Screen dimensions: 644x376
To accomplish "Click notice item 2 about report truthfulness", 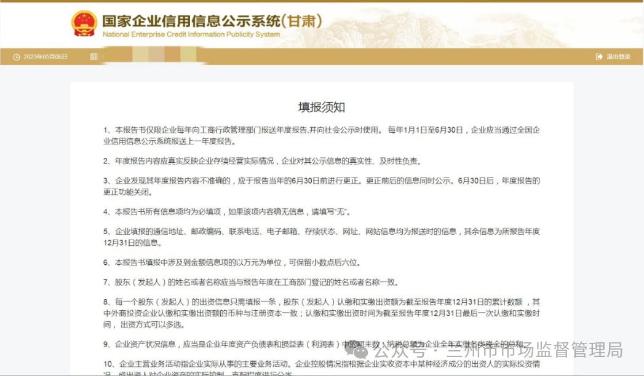I will tap(263, 161).
